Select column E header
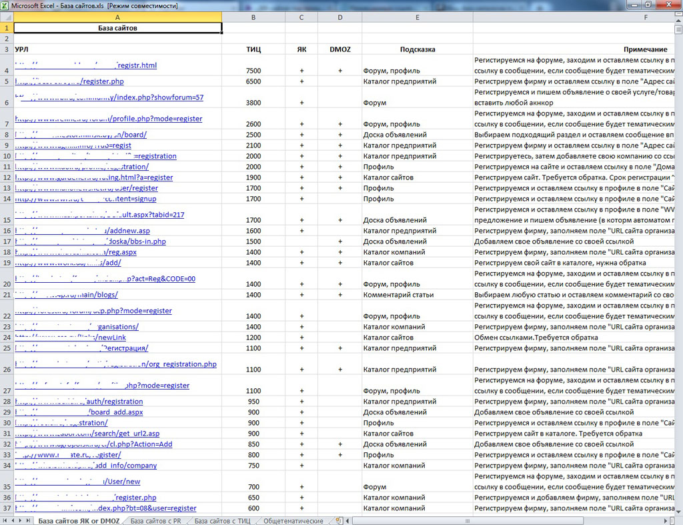Screen dimensions: 683x525 click(418, 17)
